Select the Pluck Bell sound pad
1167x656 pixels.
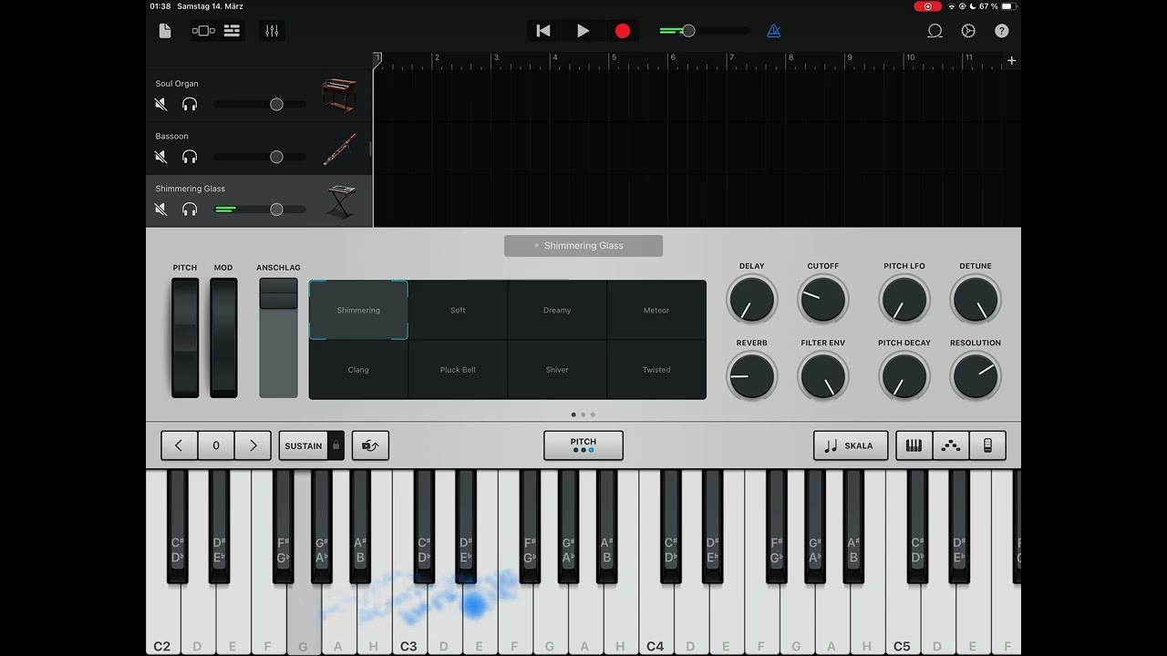pos(458,370)
